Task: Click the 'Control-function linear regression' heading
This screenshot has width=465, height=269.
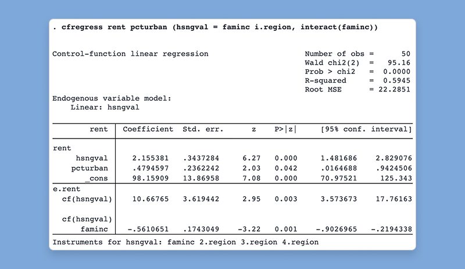Action: [130, 54]
